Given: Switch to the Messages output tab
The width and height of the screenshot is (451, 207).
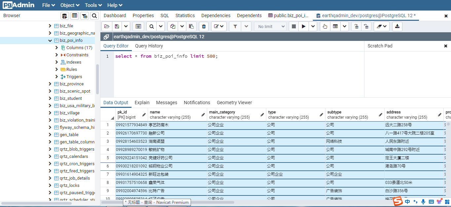Looking at the screenshot, I should tap(167, 103).
